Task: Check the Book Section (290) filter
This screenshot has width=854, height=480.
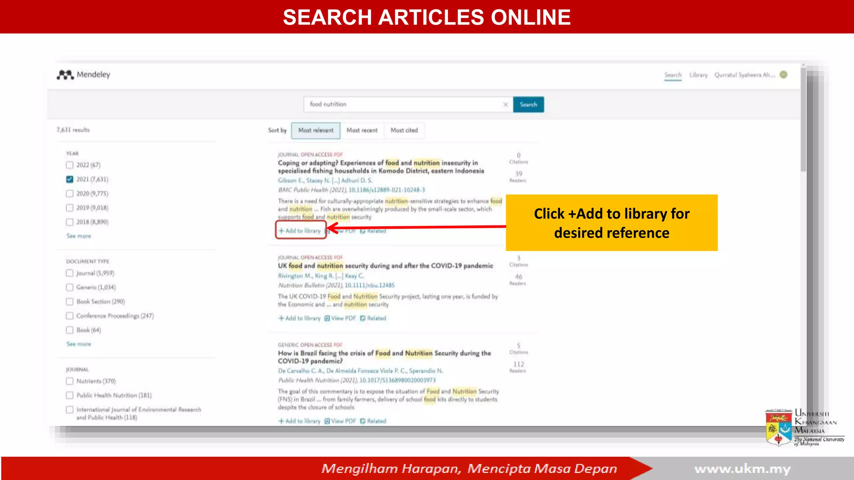Action: coord(70,302)
